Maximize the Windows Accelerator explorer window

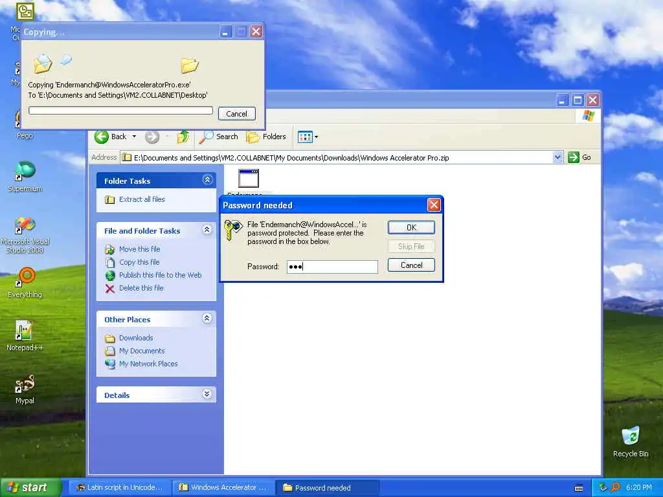click(x=578, y=100)
